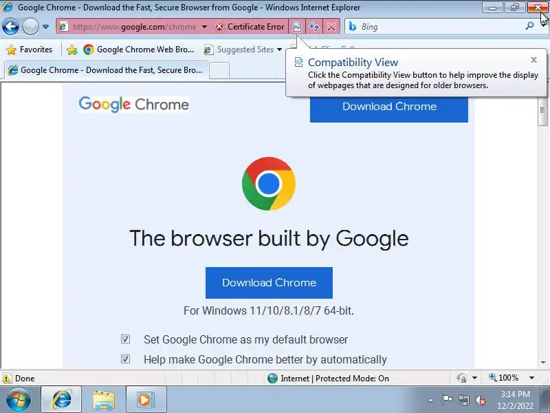Open the Favorites star button
The image size is (550, 413).
pyautogui.click(x=30, y=50)
